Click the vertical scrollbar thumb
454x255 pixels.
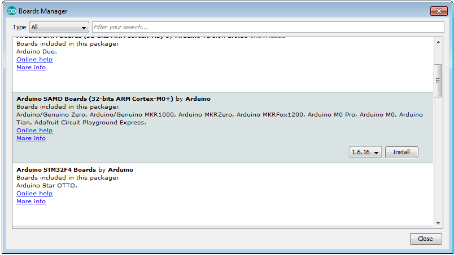438,80
